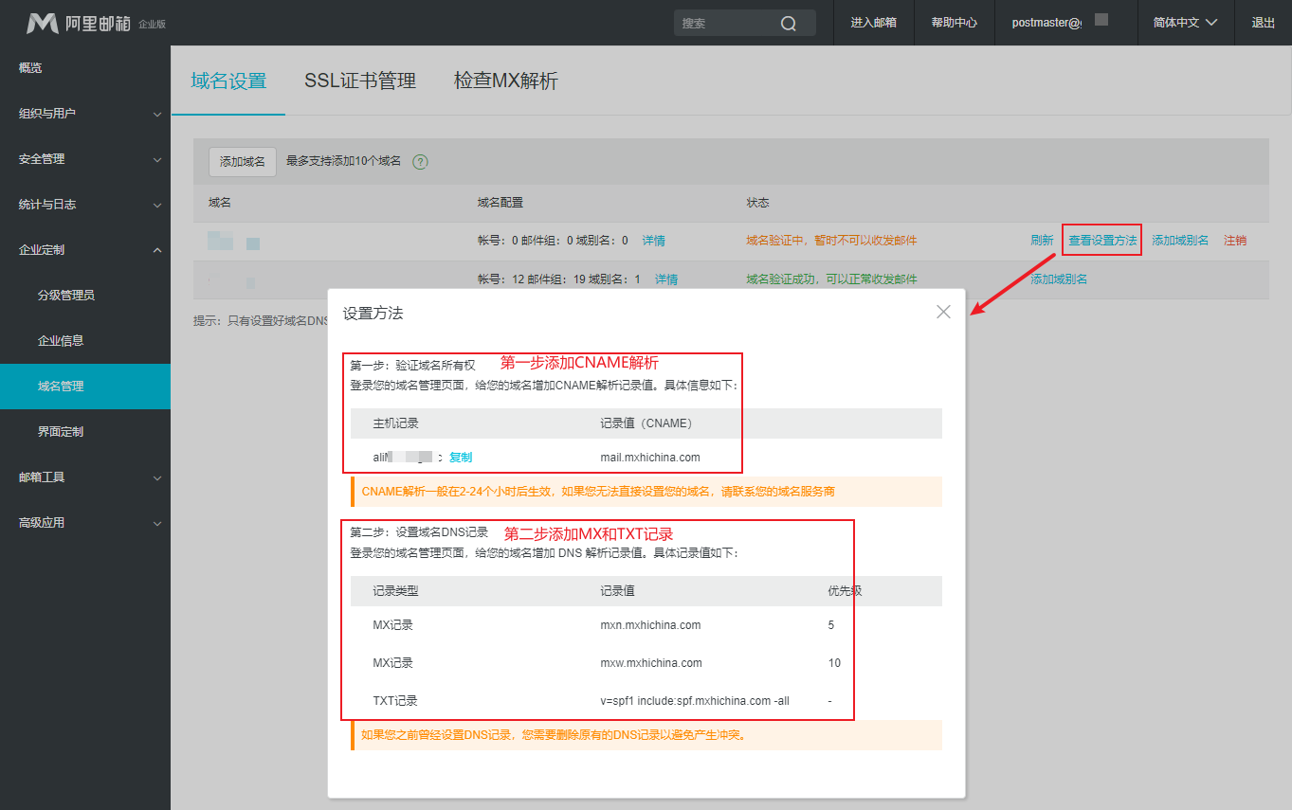1292x810 pixels.
Task: Click the orange CNAME解析 notice text
Action: tap(598, 492)
